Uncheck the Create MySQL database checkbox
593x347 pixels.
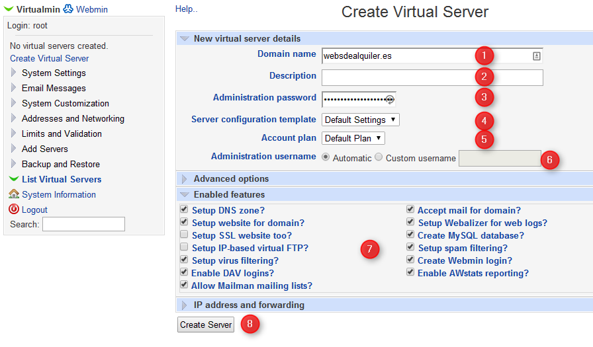click(x=410, y=235)
